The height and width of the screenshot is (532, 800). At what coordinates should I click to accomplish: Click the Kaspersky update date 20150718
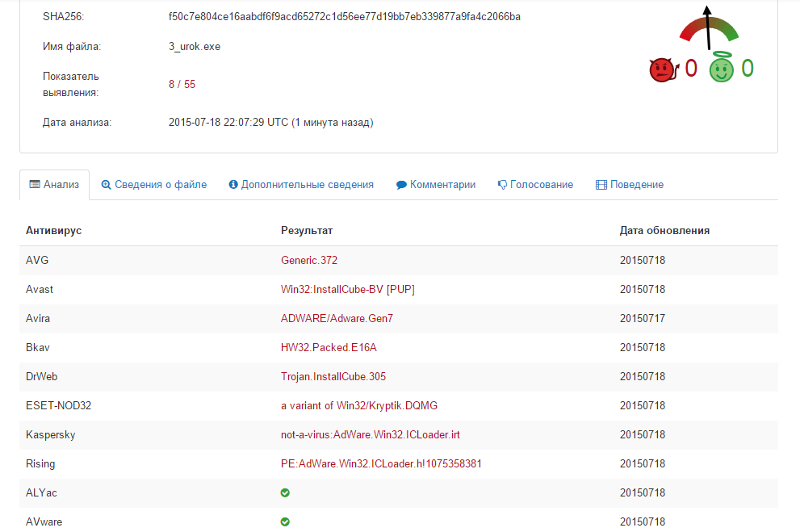coord(643,434)
